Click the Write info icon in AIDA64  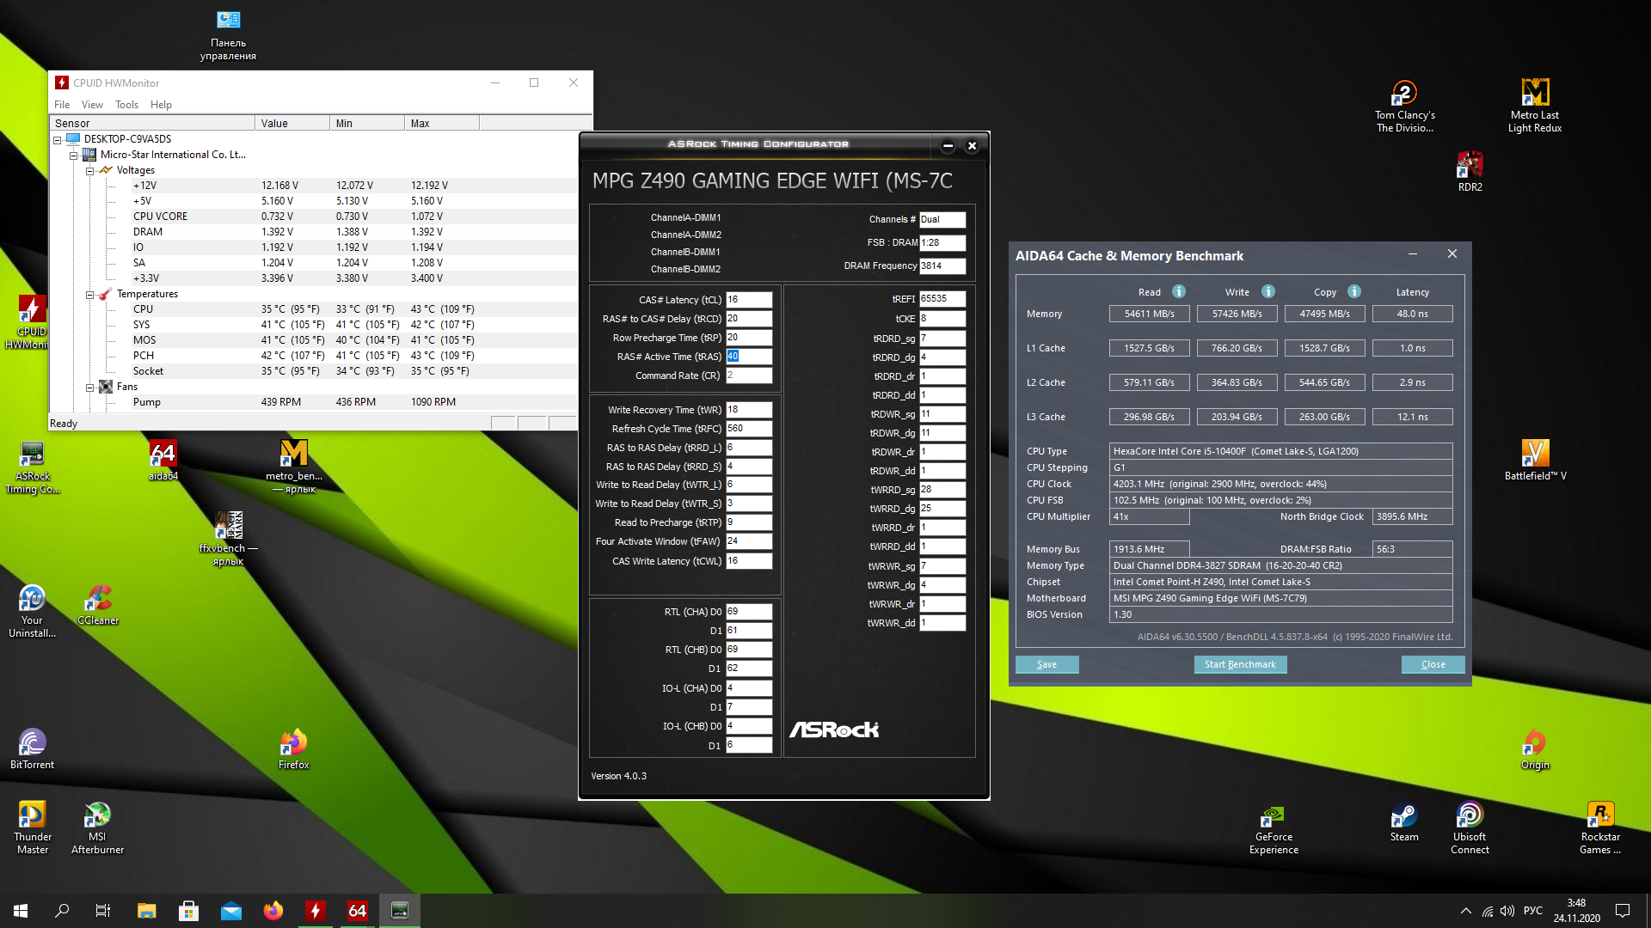coord(1268,291)
